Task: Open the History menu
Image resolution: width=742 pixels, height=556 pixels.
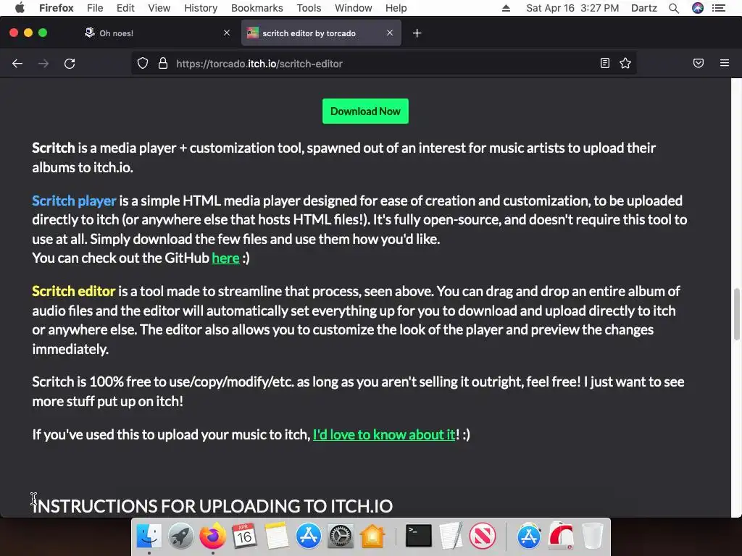Action: pyautogui.click(x=201, y=8)
